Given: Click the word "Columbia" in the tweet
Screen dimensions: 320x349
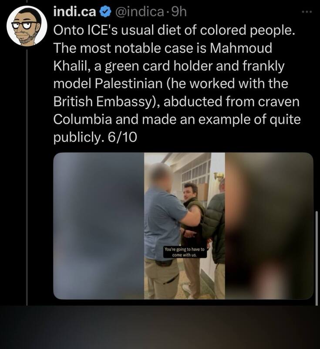Looking at the screenshot, I should (82, 119).
